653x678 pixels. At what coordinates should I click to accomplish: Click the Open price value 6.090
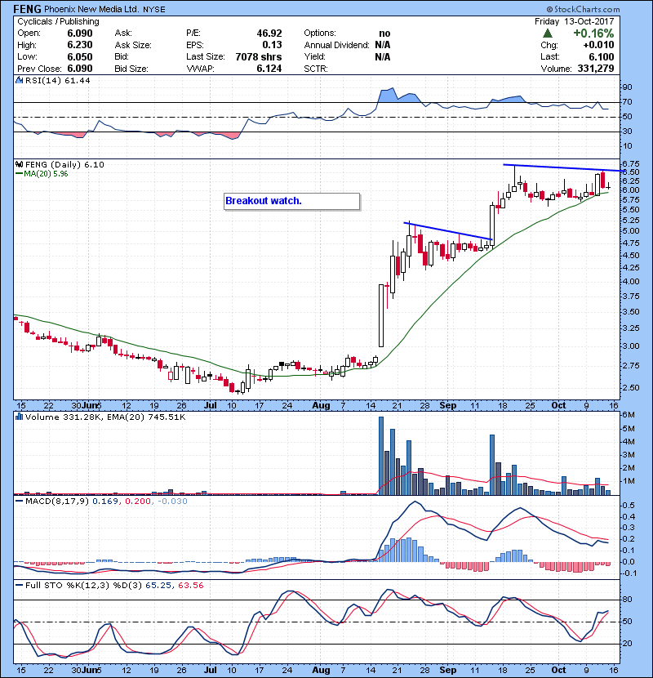pyautogui.click(x=80, y=33)
